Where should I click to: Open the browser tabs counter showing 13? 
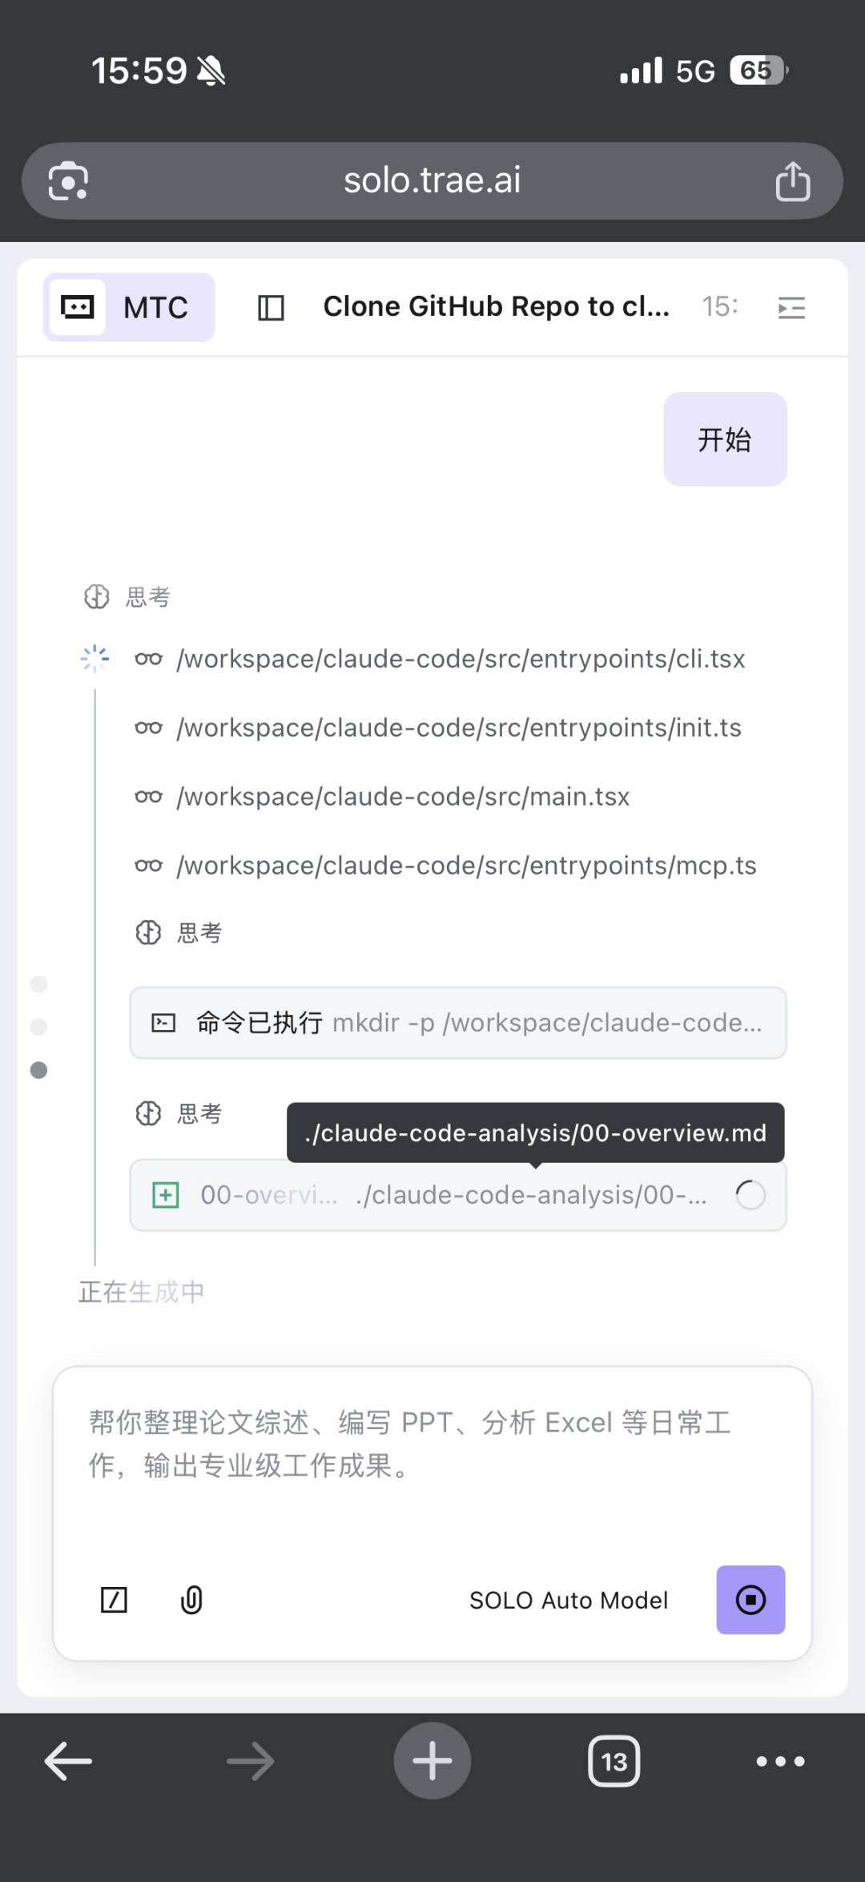coord(614,1761)
